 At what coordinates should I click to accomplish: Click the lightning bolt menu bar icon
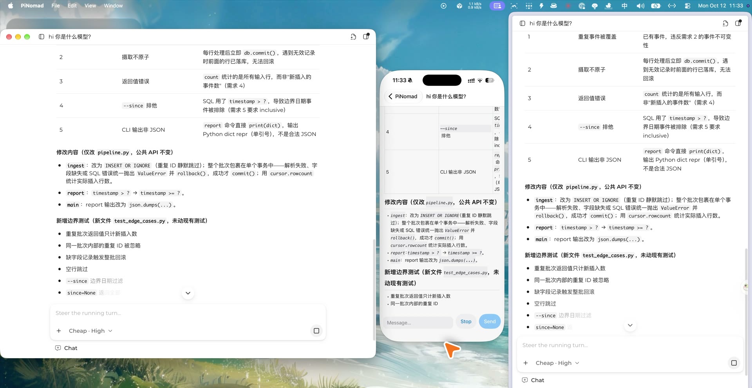(541, 6)
